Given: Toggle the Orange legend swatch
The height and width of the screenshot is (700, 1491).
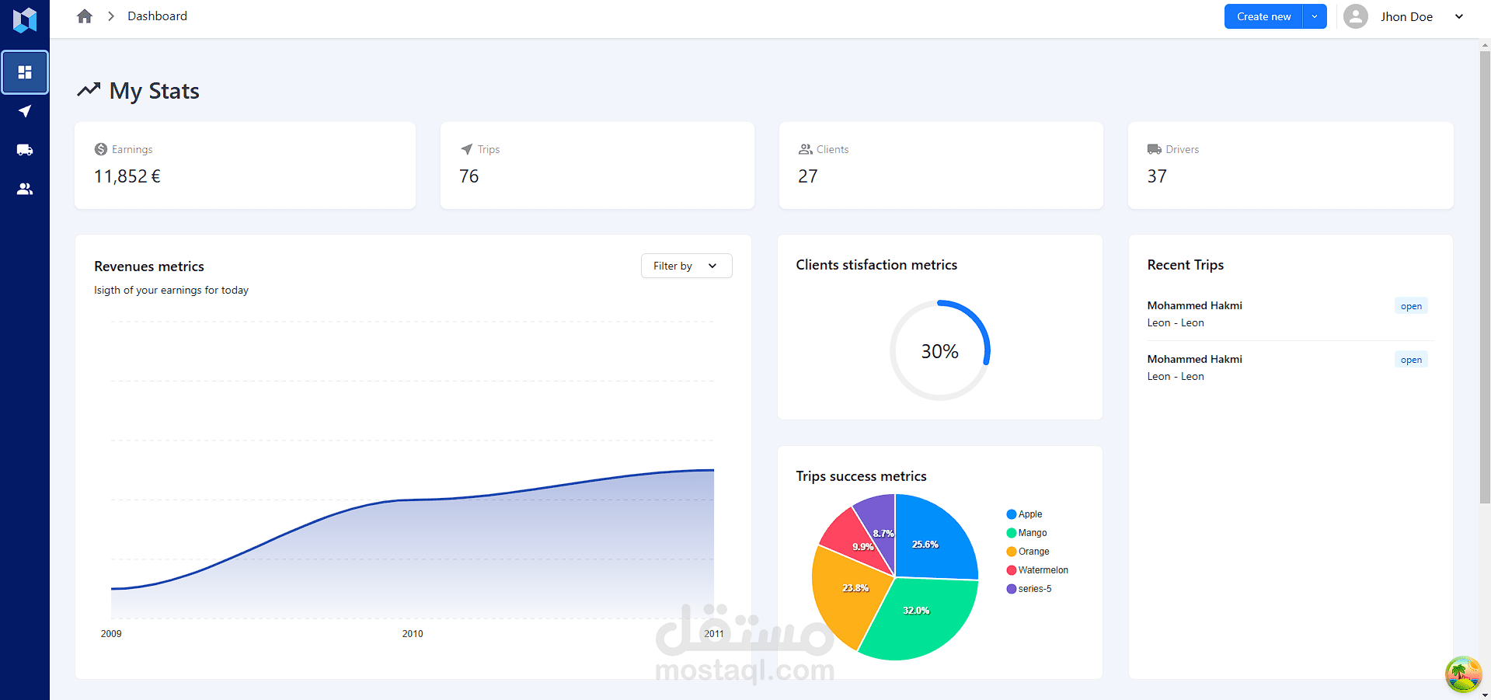Looking at the screenshot, I should pyautogui.click(x=1012, y=552).
